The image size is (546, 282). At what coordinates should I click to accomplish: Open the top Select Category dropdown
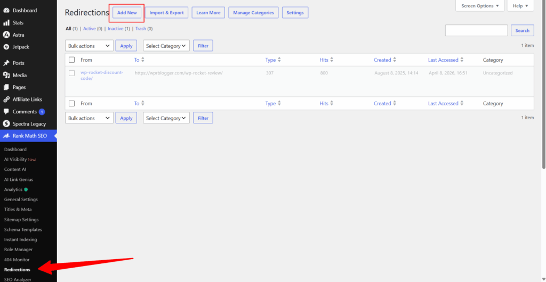point(166,46)
